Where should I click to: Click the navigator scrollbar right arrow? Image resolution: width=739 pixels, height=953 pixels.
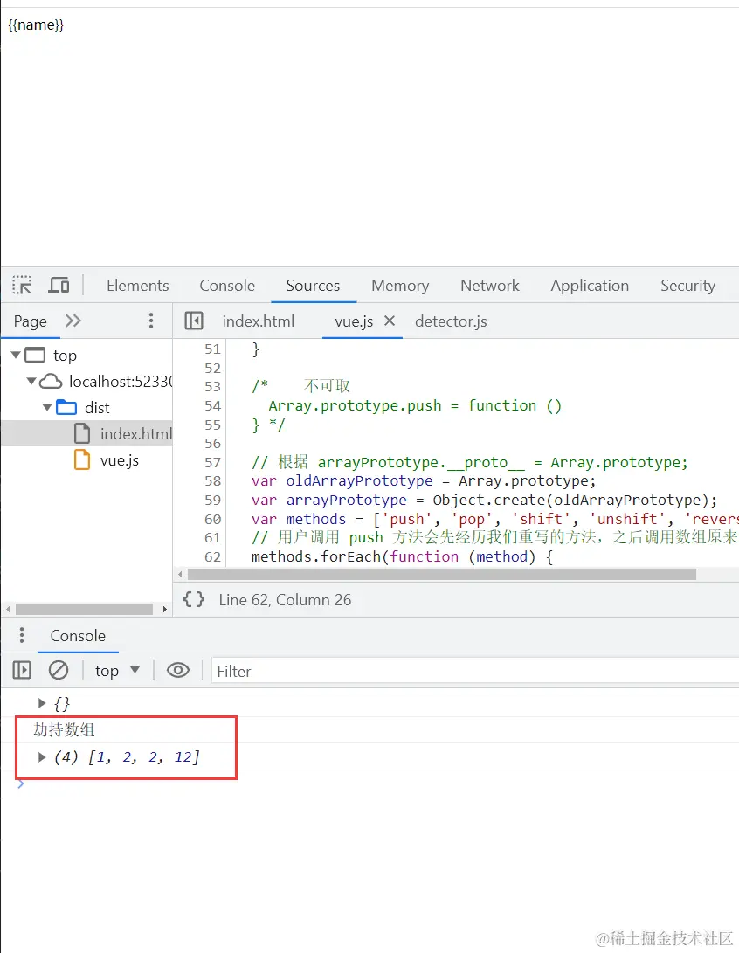click(165, 609)
